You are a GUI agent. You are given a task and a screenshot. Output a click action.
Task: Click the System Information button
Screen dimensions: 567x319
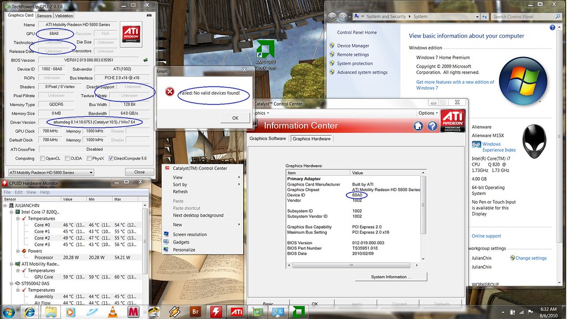(391, 277)
